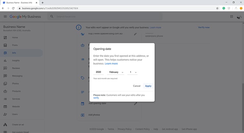Click the Add photos label
The height and width of the screenshot is (133, 244).
[94, 115]
